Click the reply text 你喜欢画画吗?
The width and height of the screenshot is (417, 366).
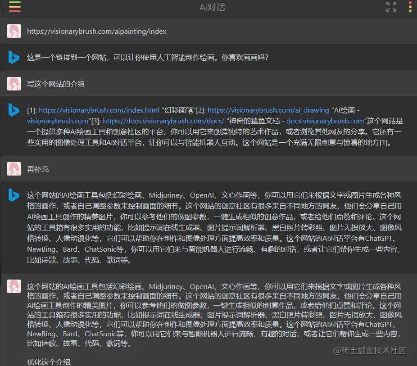point(245,58)
